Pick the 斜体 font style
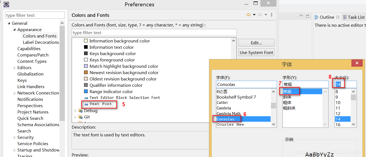Viewport: 366px width, 157px height. click(287, 97)
